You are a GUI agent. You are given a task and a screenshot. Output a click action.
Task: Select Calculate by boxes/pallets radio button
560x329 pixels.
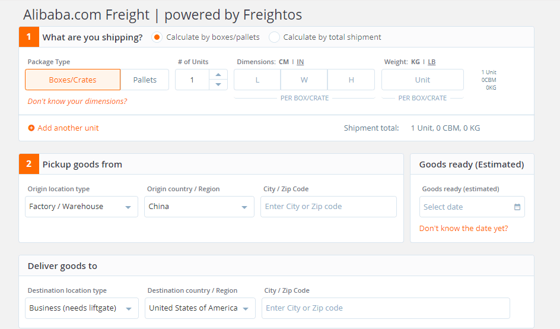[x=157, y=37]
